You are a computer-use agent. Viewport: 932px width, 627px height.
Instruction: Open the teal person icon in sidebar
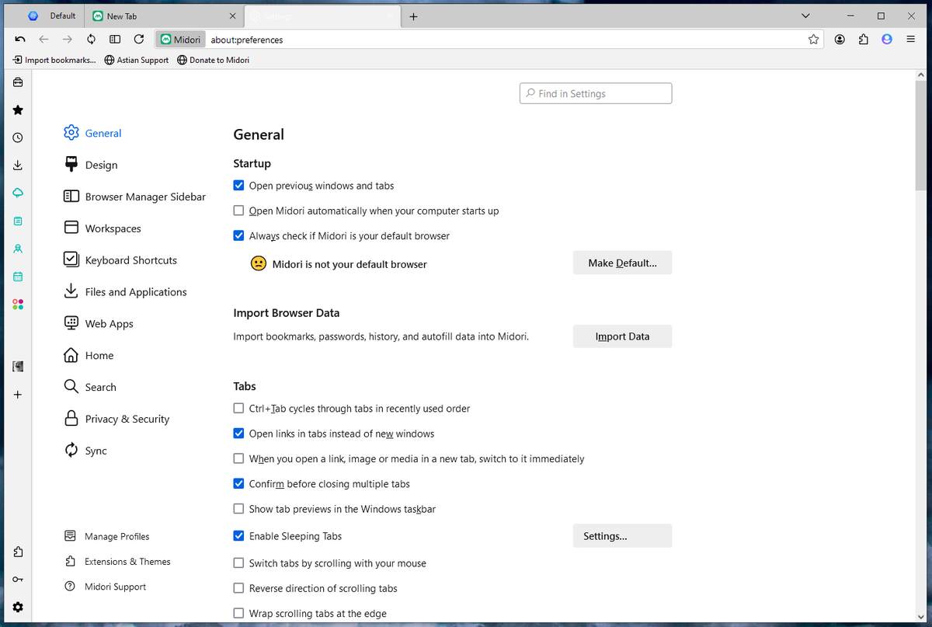[x=18, y=249]
